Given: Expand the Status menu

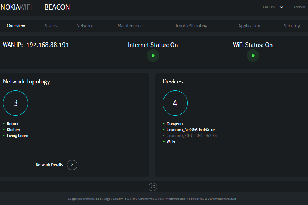Looking at the screenshot, I should [x=51, y=26].
